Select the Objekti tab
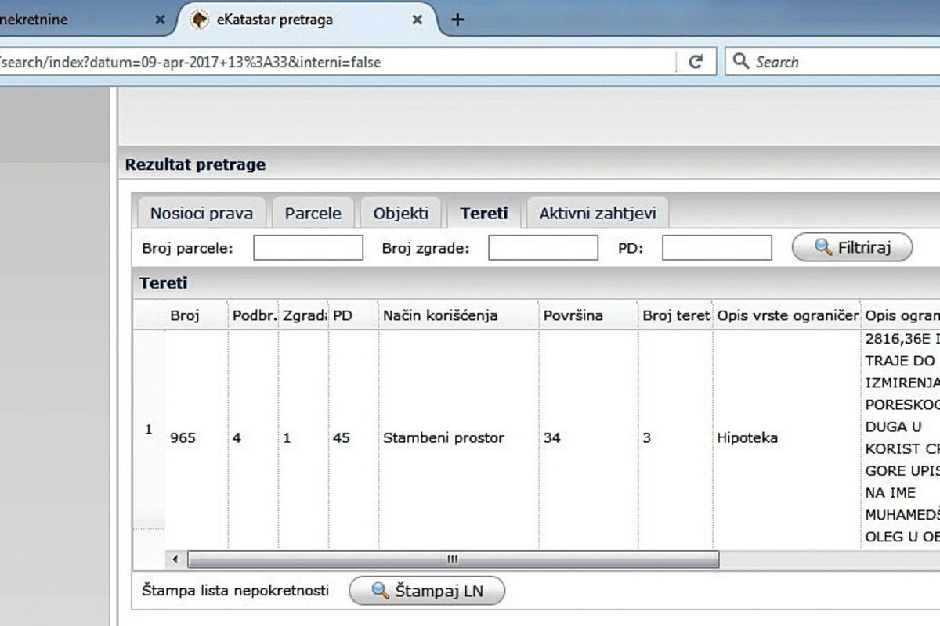 pyautogui.click(x=400, y=214)
